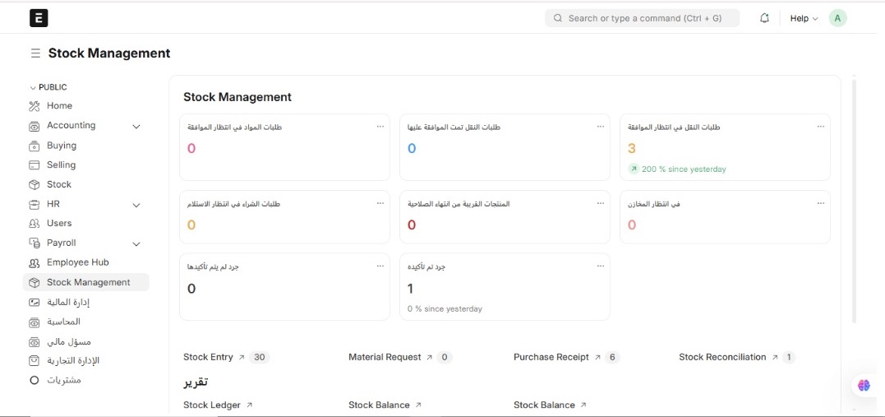Screen dimensions: 885x417
Task: Select Stock in the sidebar
Action: (58, 185)
